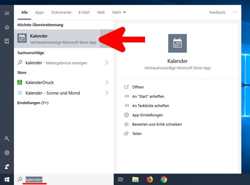This screenshot has height=185, width=250.
Task: Select the Alle tab
Action: [24, 12]
